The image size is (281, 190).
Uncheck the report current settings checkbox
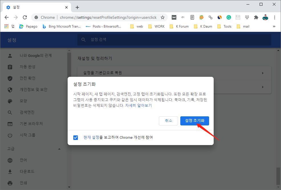(76, 137)
